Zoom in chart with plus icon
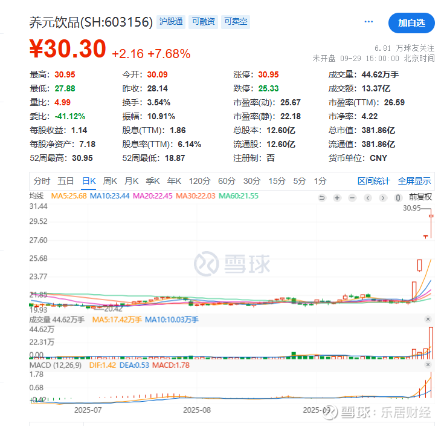The image size is (444, 426). [x=337, y=198]
